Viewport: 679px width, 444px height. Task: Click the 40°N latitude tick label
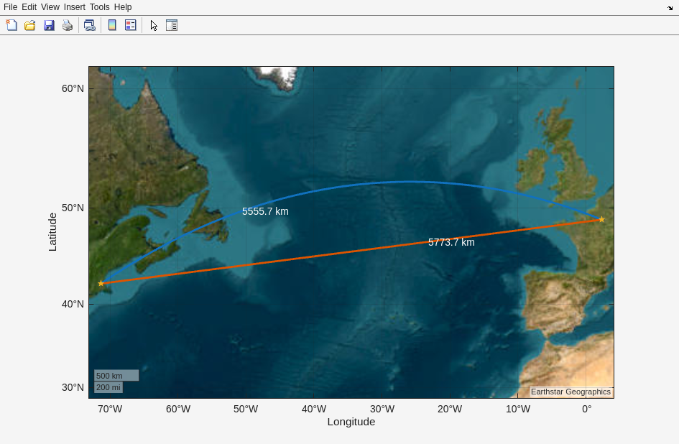73,304
